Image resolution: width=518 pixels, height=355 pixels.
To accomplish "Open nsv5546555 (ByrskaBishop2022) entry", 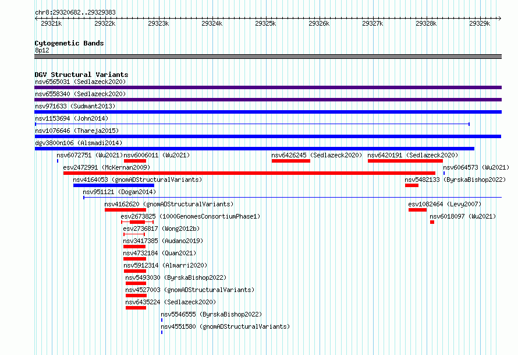I will coord(211,314).
